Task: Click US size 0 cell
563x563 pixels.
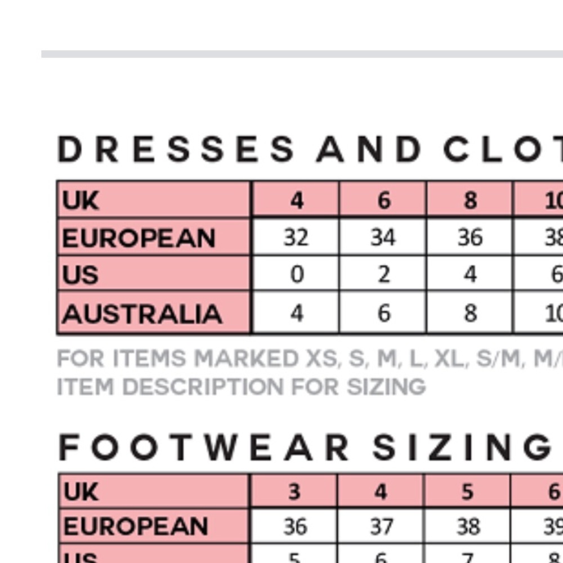Action: [296, 274]
